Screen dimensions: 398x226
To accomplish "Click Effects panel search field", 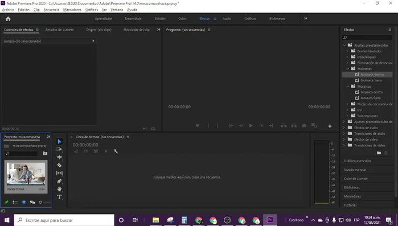I will (x=367, y=38).
